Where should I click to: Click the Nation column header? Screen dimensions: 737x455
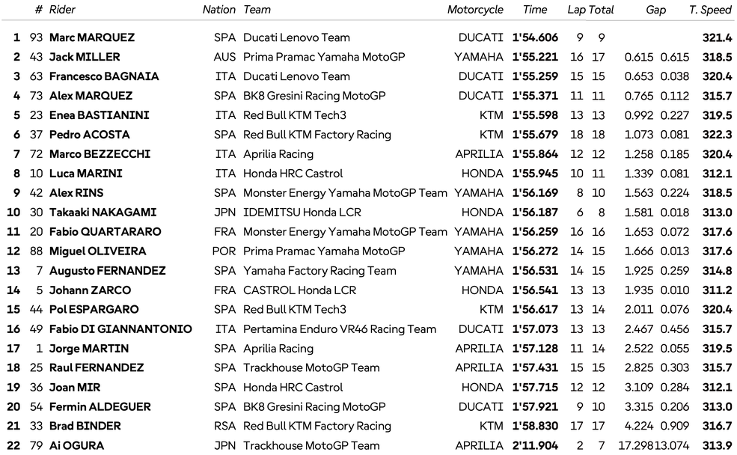219,10
